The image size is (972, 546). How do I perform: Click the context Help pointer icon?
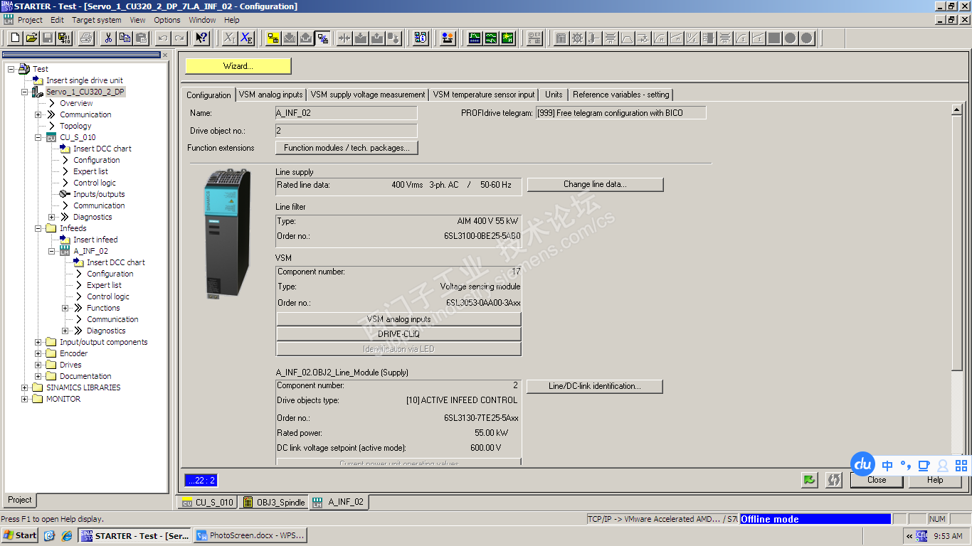[x=201, y=38]
